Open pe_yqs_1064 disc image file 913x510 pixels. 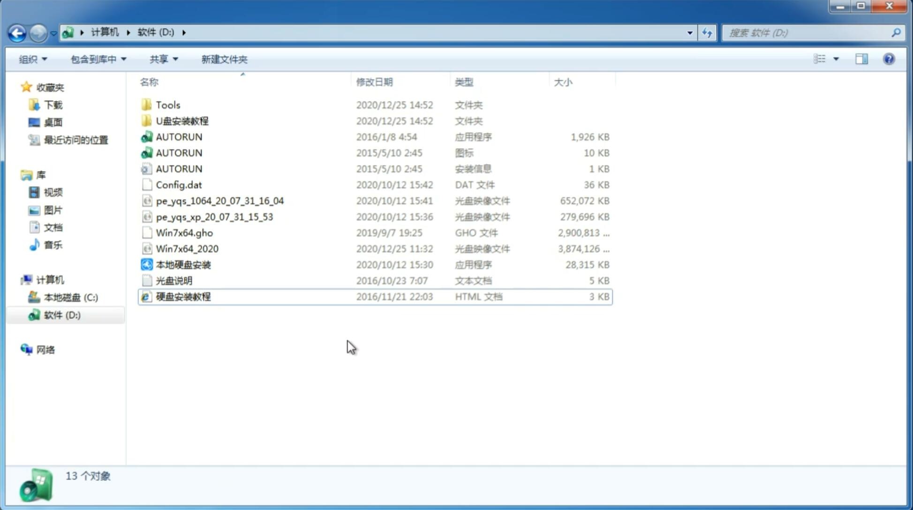(x=219, y=201)
